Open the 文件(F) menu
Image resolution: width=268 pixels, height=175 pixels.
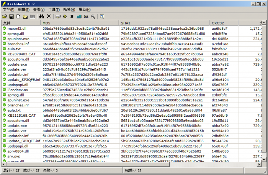pyautogui.click(x=8, y=10)
